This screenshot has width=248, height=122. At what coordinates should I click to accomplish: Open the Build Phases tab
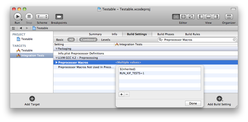166,34
